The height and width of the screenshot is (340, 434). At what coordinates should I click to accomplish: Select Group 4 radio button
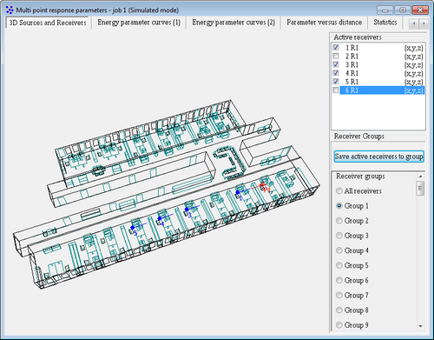click(x=339, y=250)
